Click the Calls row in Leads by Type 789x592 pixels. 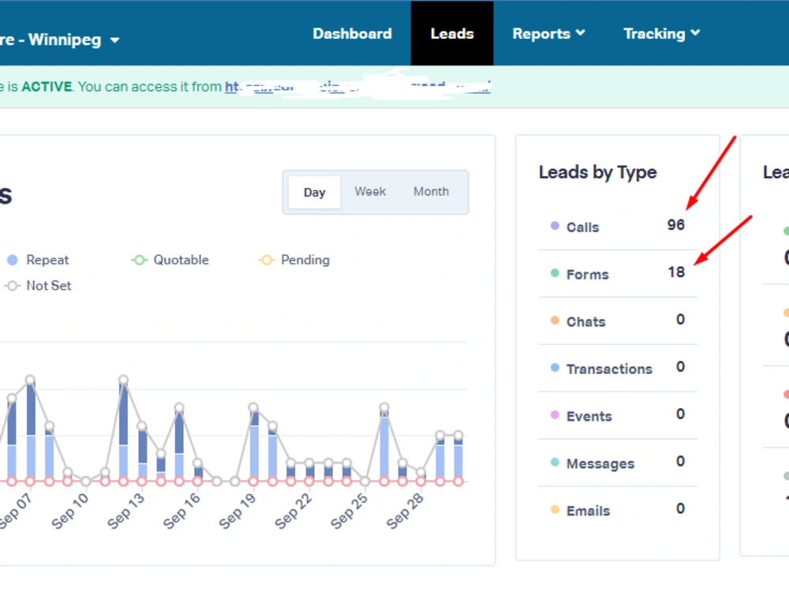click(x=618, y=227)
